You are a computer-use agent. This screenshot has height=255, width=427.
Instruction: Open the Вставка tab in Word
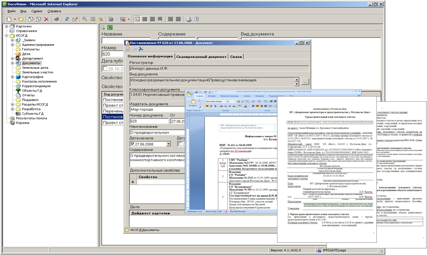tap(212, 96)
